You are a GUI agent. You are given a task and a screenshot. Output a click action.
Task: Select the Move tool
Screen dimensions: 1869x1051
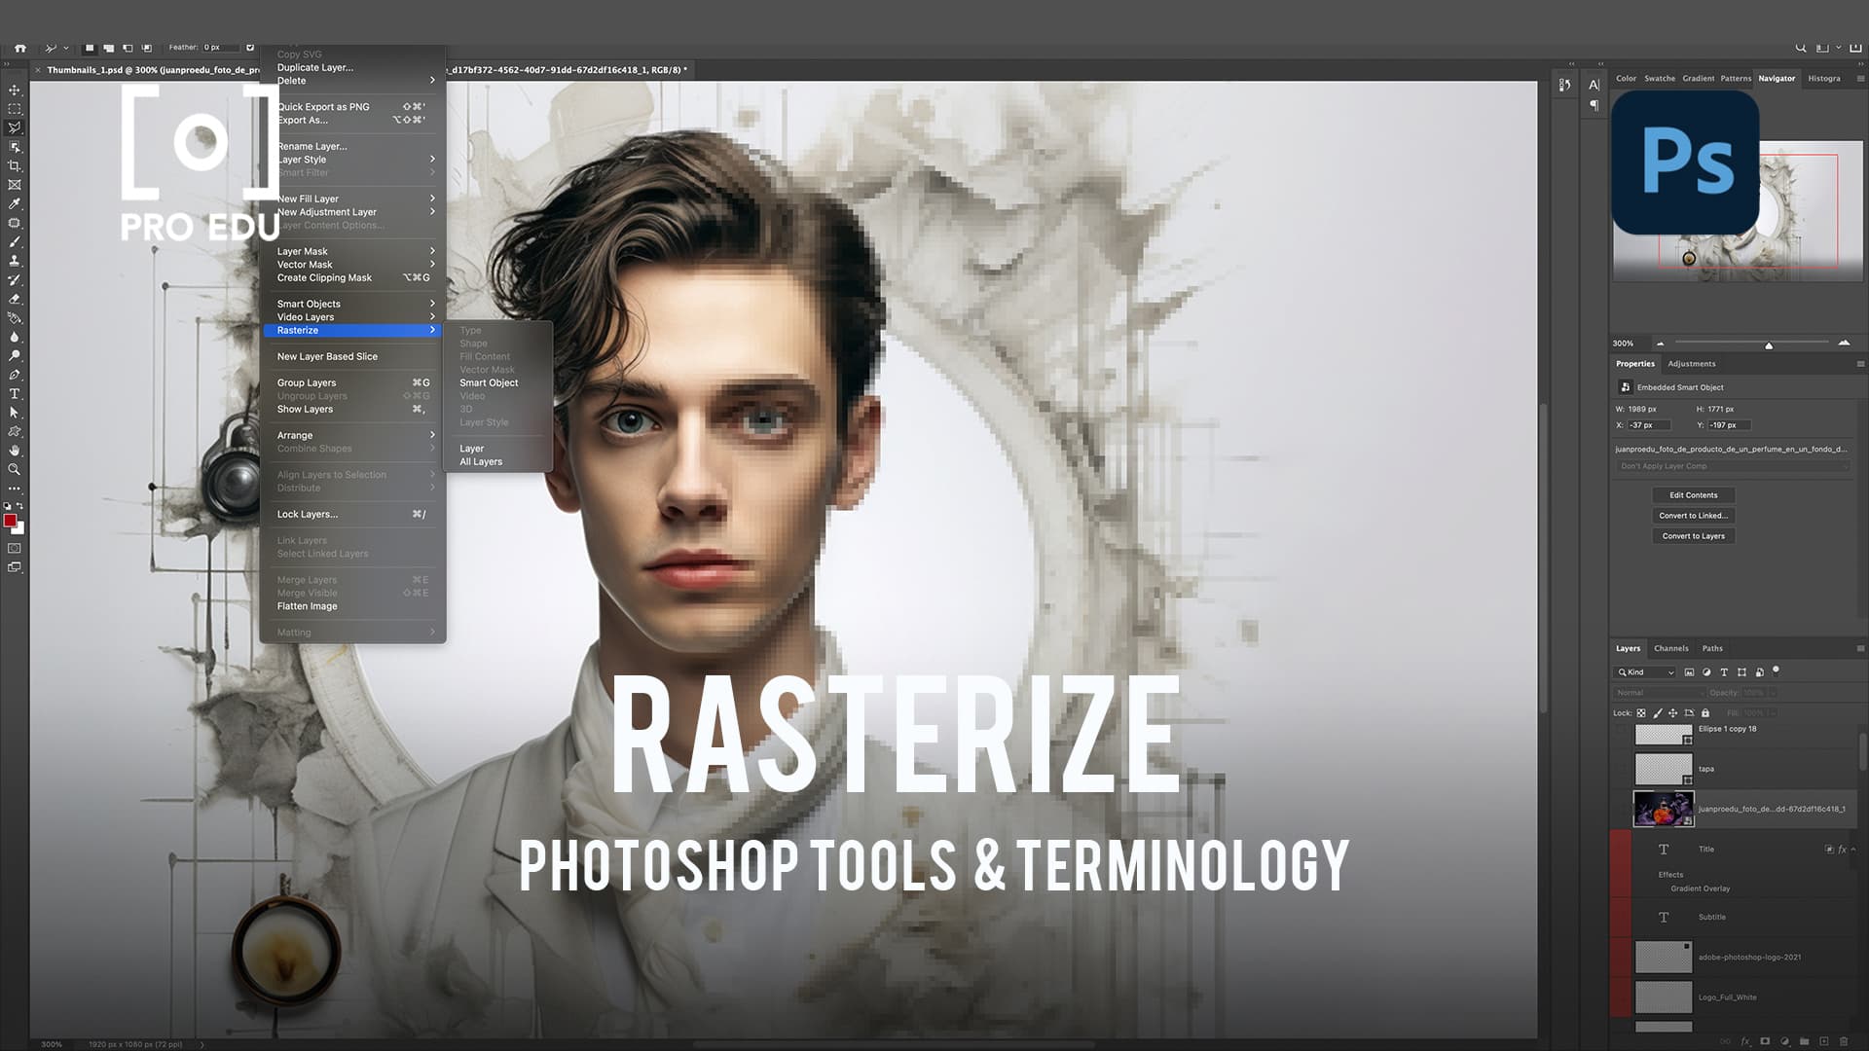point(15,90)
